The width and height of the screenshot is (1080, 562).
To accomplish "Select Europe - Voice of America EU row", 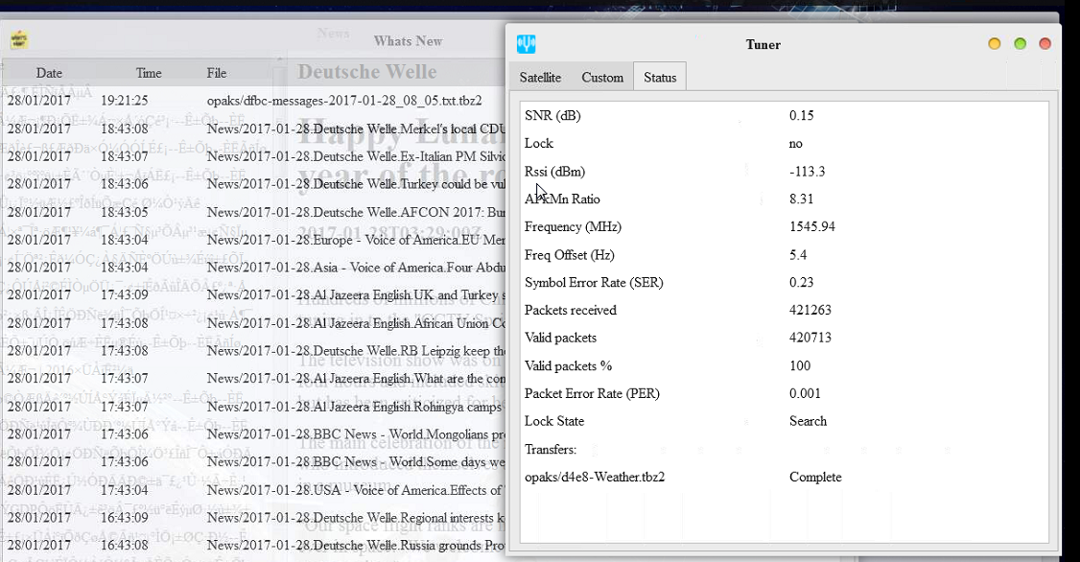I will click(253, 240).
